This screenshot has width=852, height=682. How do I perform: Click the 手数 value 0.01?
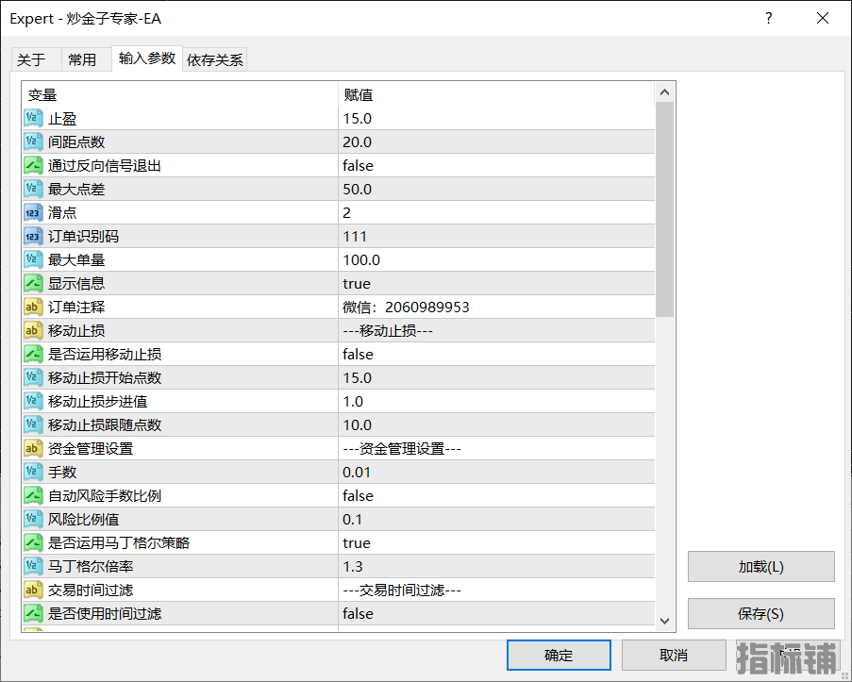[x=357, y=472]
